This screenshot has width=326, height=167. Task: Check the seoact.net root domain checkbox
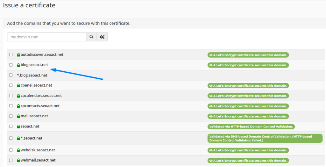tap(11, 126)
